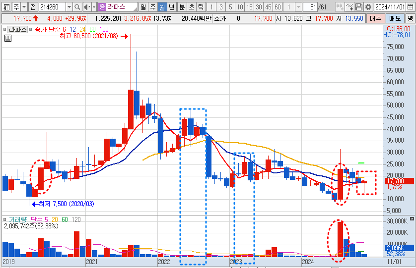Open the chart settings gear icon
This screenshot has width=416, height=268.
click(x=368, y=7)
